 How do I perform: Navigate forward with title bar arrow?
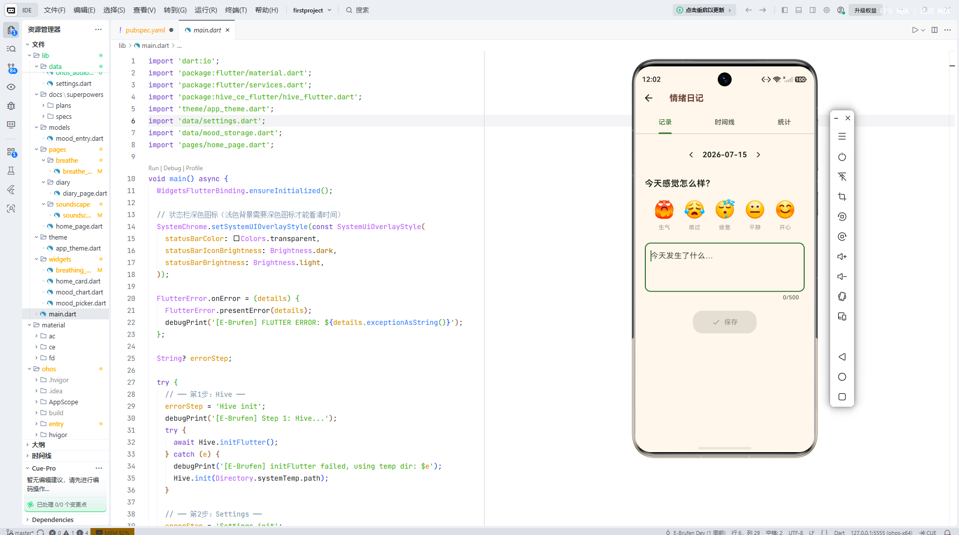tap(763, 10)
